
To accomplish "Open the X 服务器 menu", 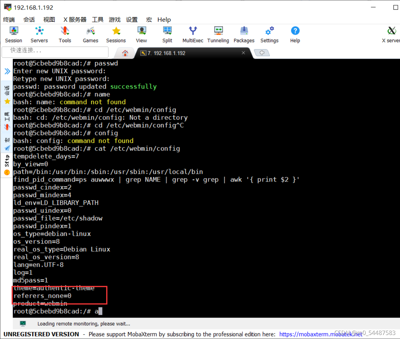I will coord(75,20).
